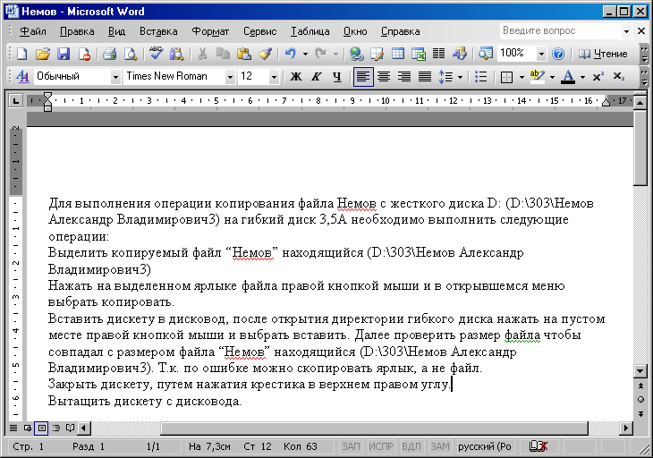Click spelling status book icon
Image resolution: width=653 pixels, height=458 pixels.
click(539, 446)
